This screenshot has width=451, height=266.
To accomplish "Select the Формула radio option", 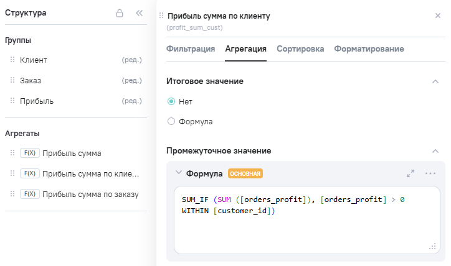I will point(171,122).
